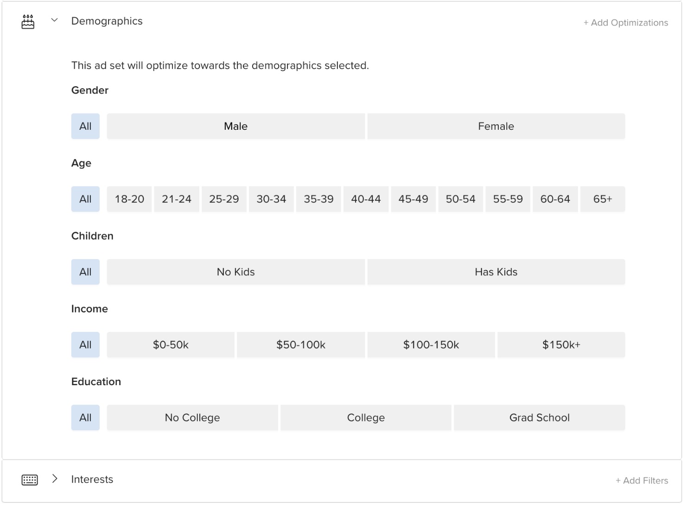Open Add Filters

pos(642,480)
